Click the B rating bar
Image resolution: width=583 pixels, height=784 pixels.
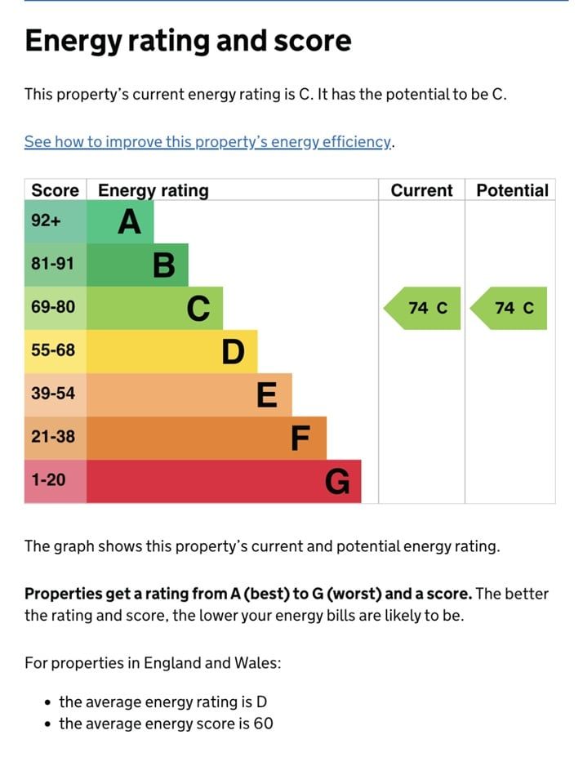click(137, 265)
